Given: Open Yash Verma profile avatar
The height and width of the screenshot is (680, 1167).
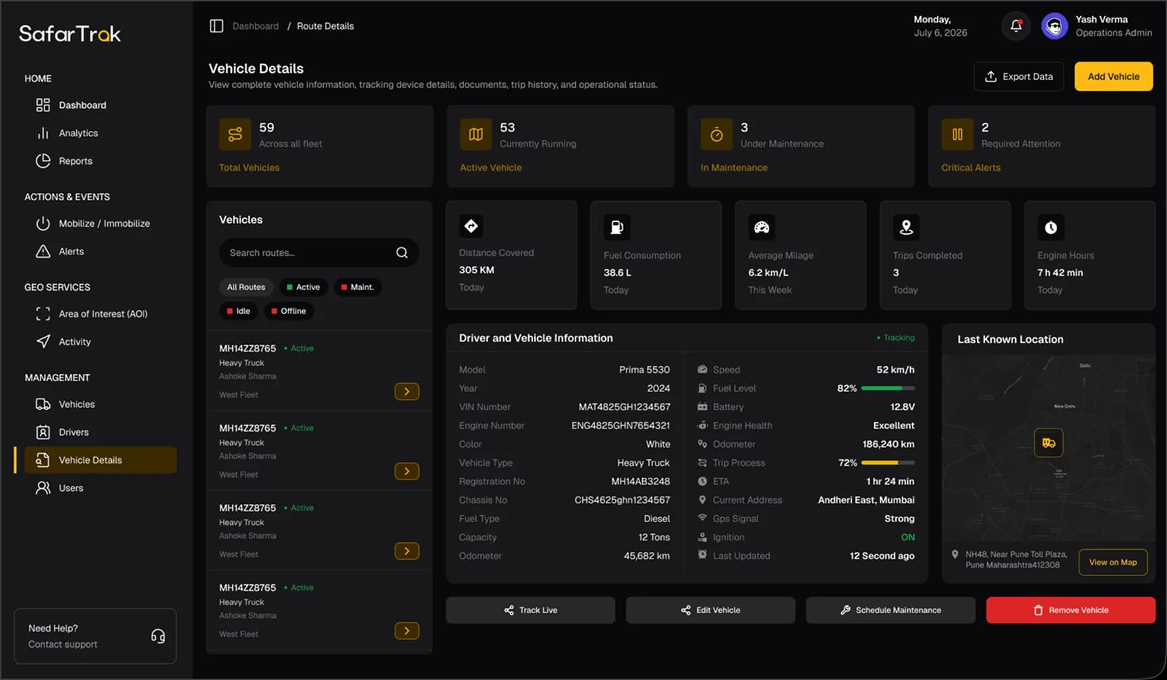Looking at the screenshot, I should point(1054,26).
